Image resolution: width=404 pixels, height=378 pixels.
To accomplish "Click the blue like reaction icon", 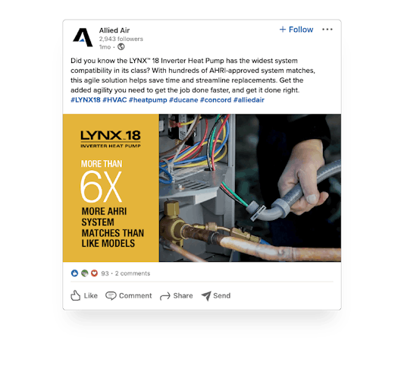I will point(74,273).
